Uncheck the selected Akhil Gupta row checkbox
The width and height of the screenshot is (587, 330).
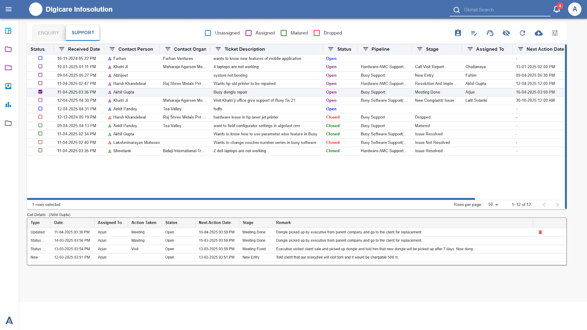coord(40,92)
